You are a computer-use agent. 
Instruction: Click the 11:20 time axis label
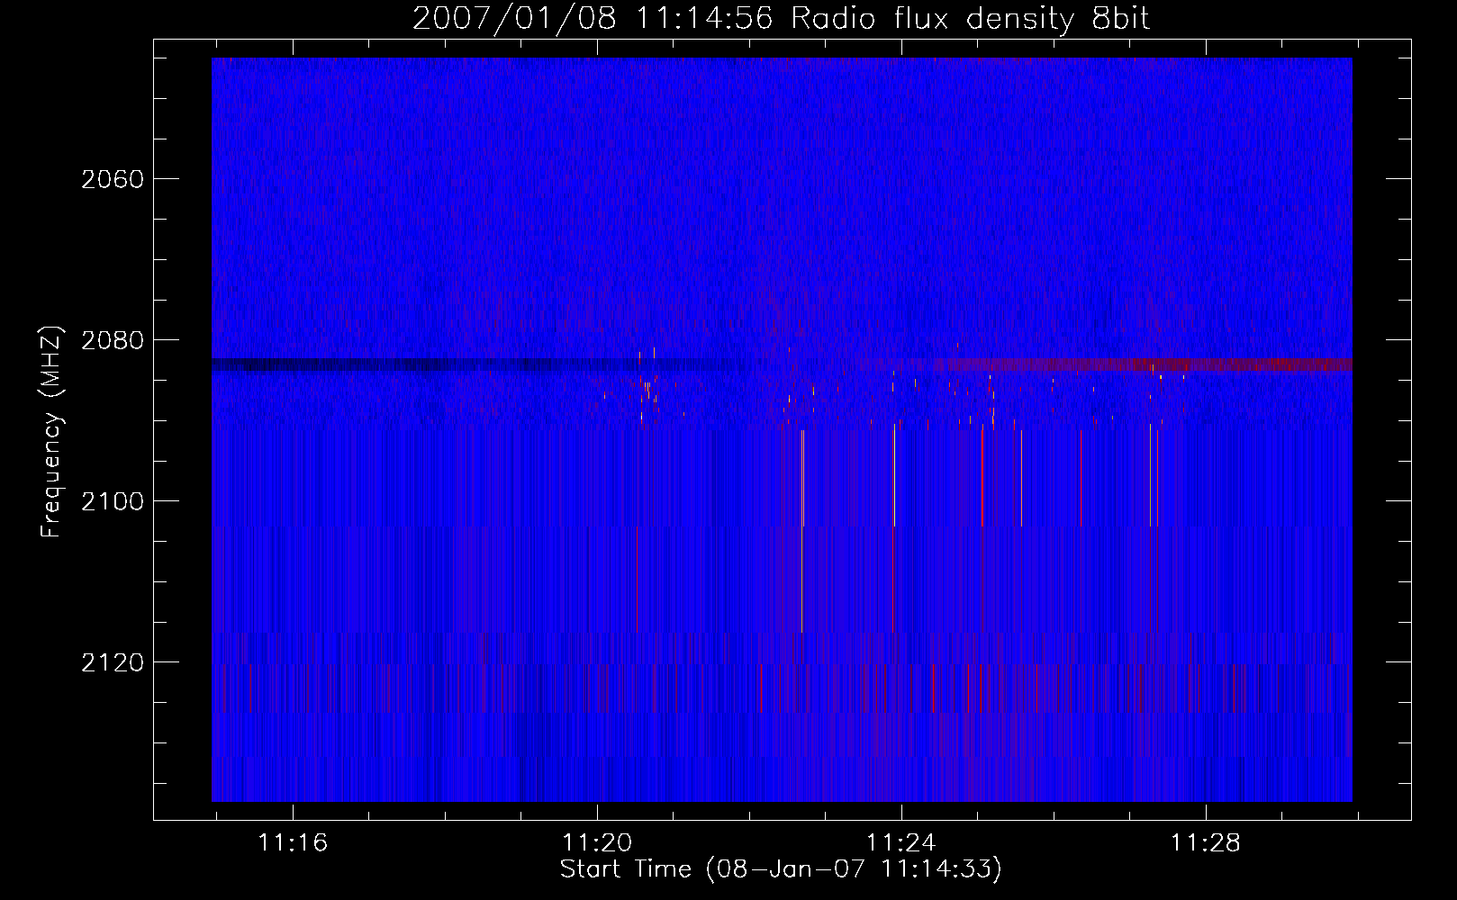[597, 842]
